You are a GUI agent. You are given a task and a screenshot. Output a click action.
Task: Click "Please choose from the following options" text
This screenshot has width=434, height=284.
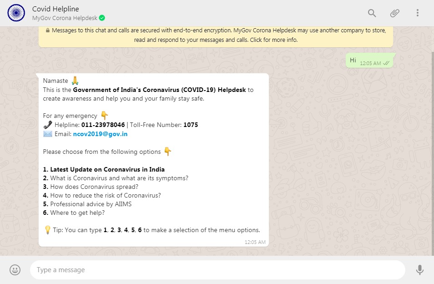point(102,152)
